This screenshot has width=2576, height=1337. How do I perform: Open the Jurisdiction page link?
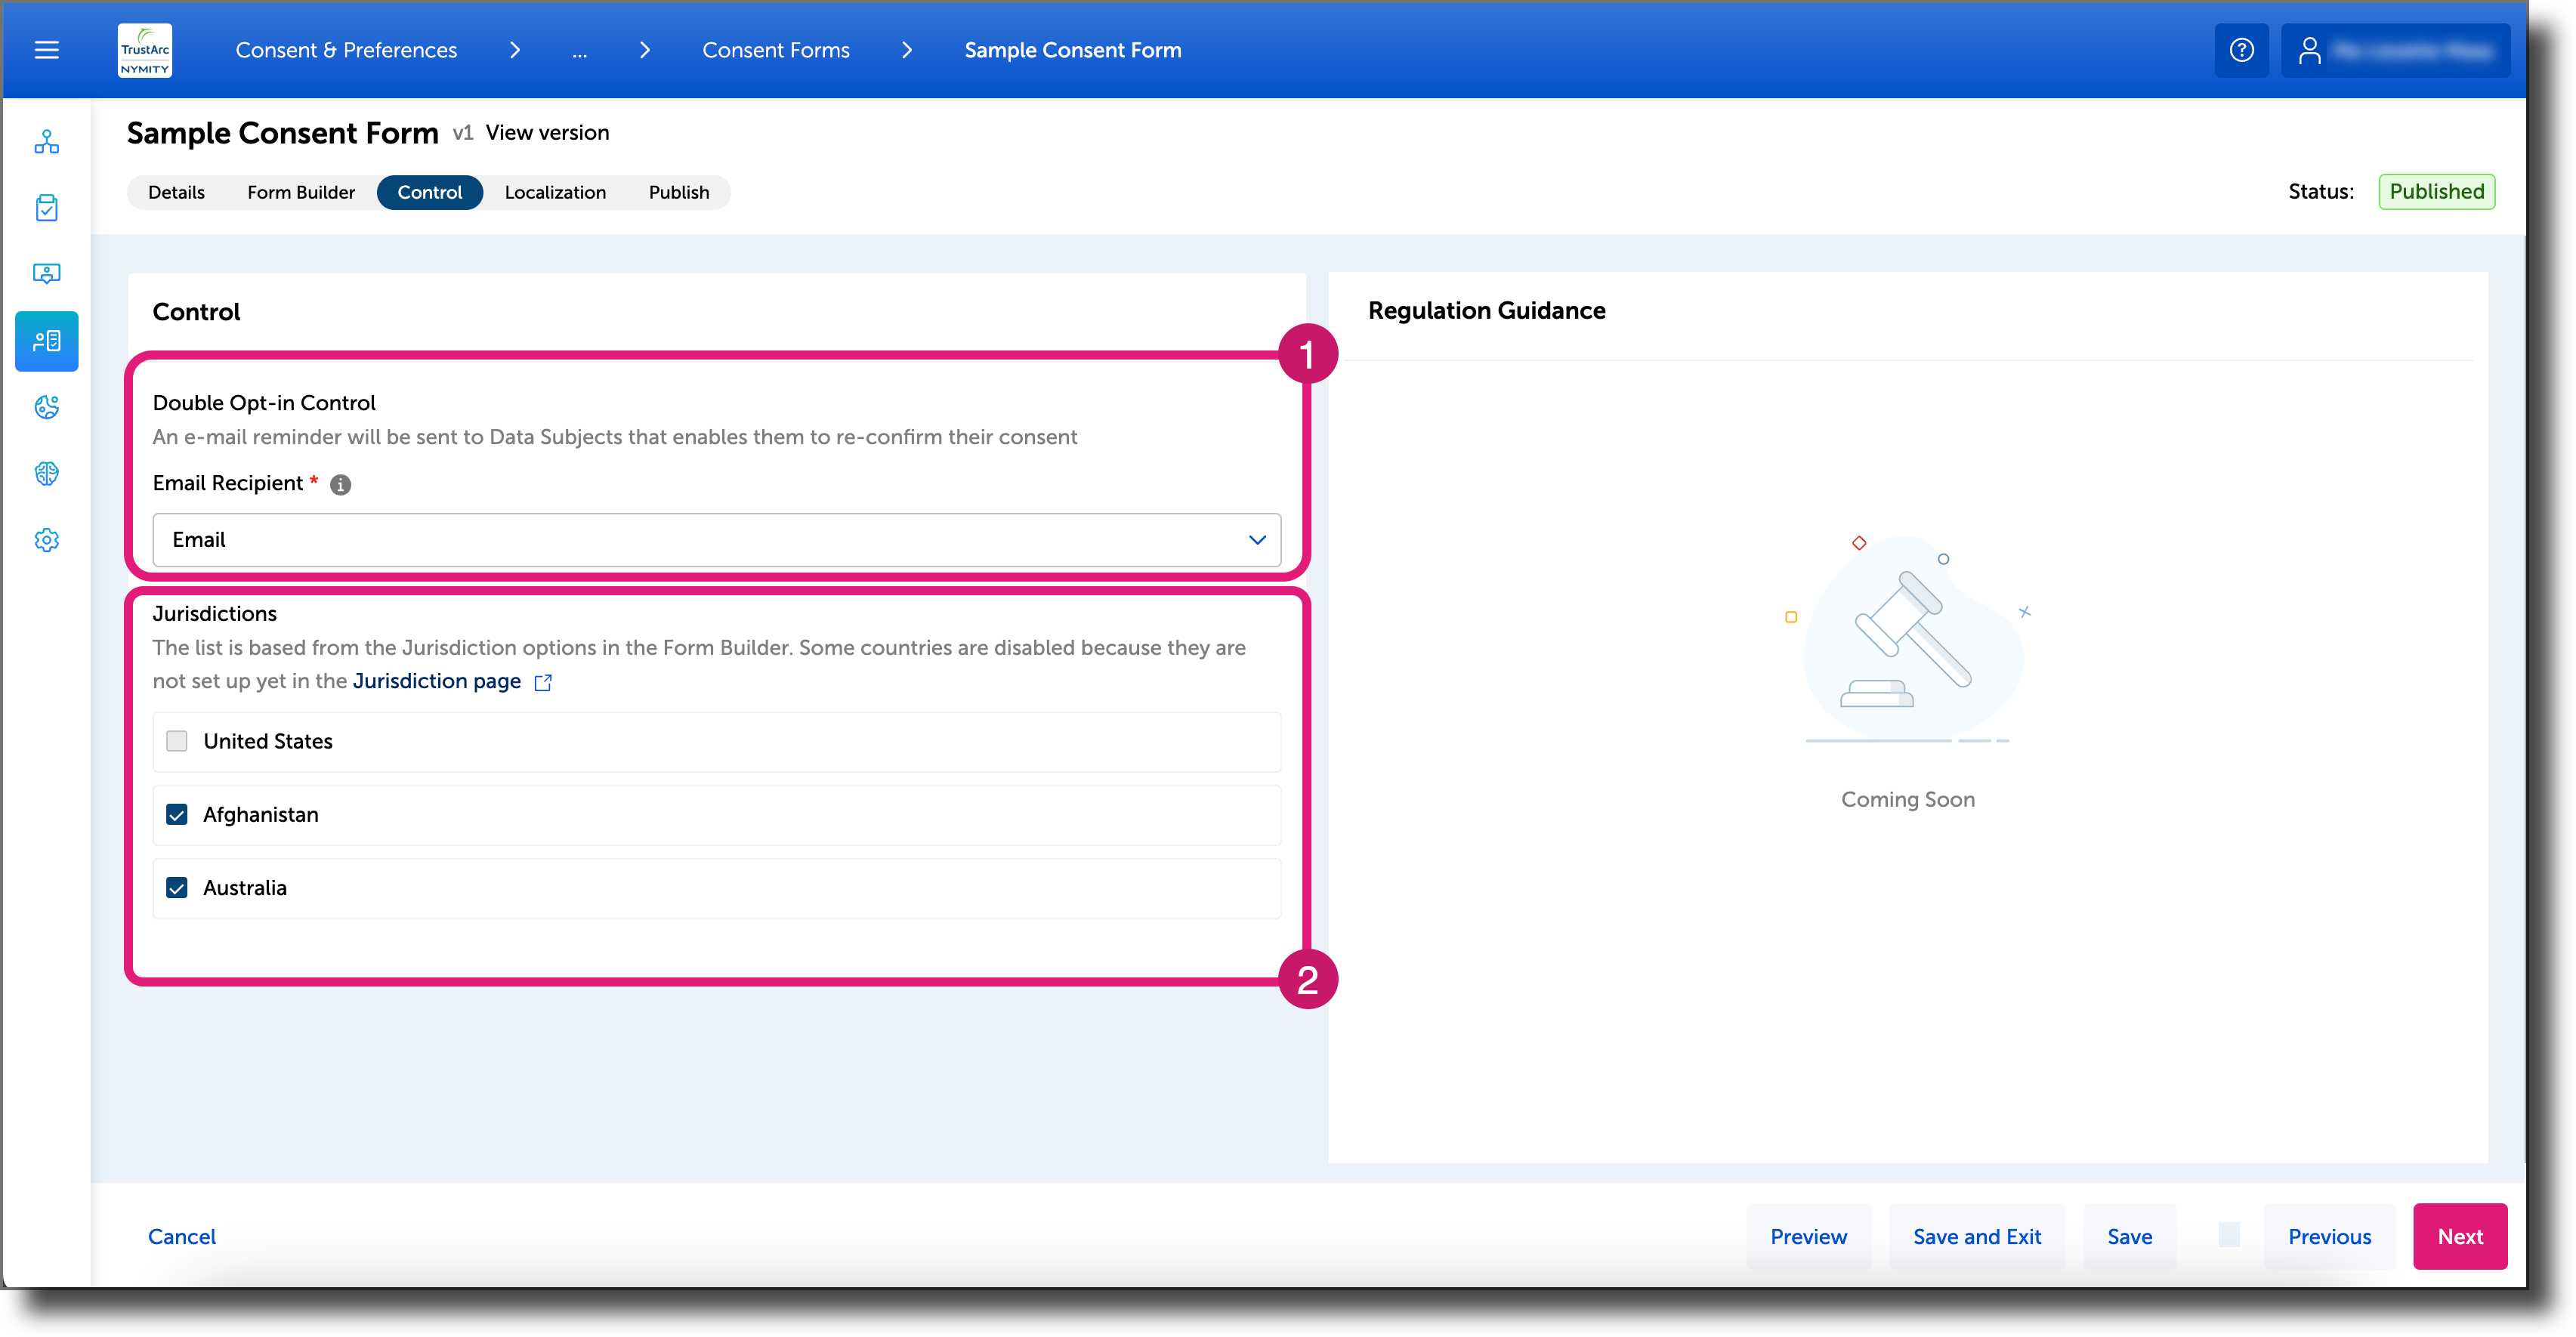[437, 681]
